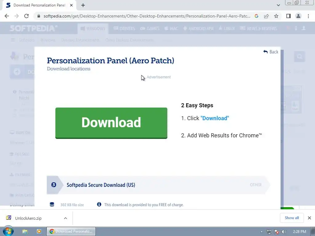The width and height of the screenshot is (315, 236).
Task: Click the 2:28 PM clock
Action: (300, 232)
